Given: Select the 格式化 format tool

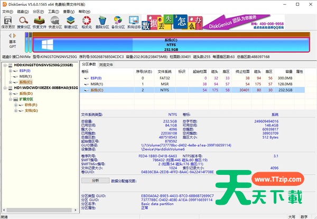Looking at the screenshot, I should (87, 22).
